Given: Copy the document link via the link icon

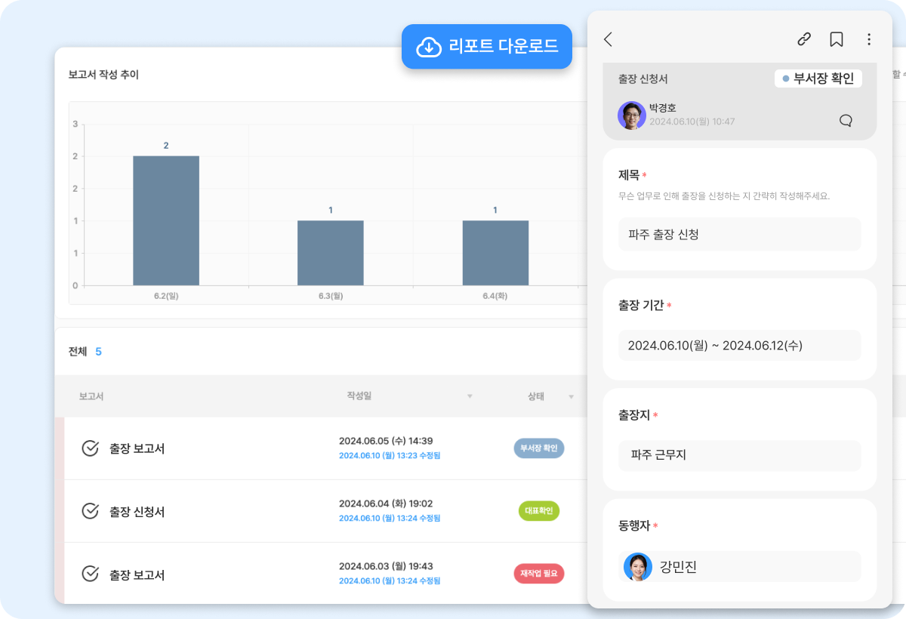Looking at the screenshot, I should 803,38.
